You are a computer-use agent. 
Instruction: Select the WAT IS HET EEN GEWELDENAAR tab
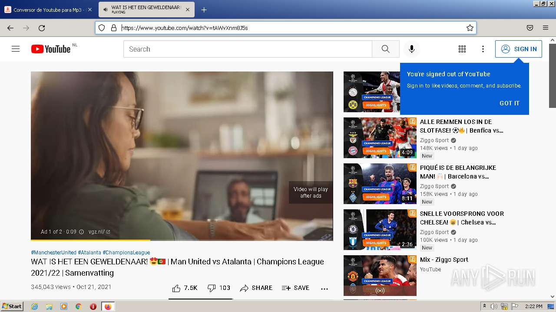tap(146, 10)
